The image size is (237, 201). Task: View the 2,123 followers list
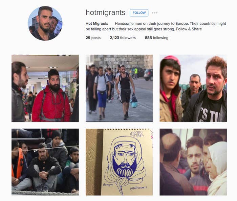[x=123, y=38]
